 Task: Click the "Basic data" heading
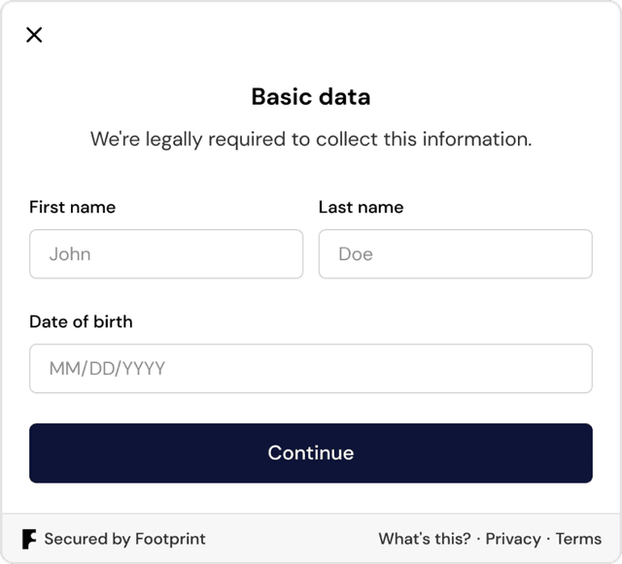click(x=311, y=97)
